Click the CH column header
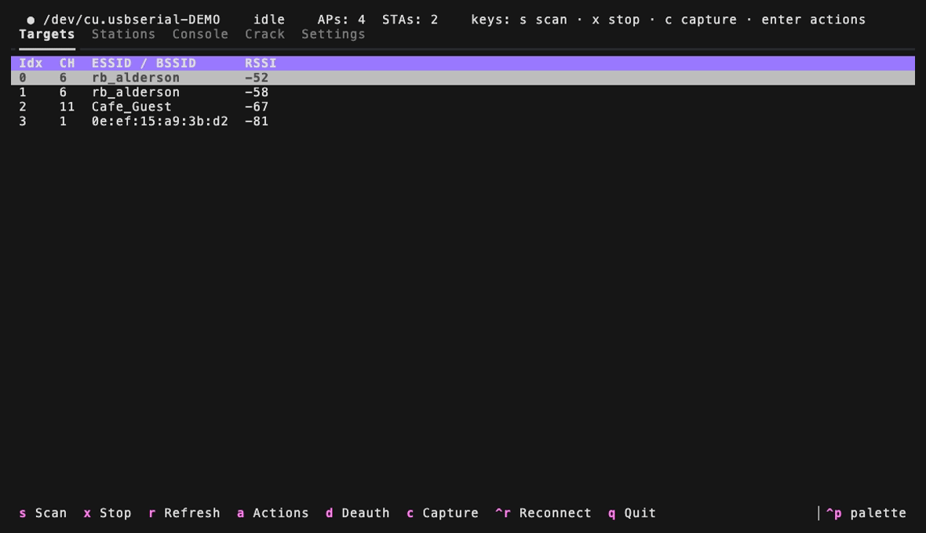The image size is (926, 533). [67, 63]
